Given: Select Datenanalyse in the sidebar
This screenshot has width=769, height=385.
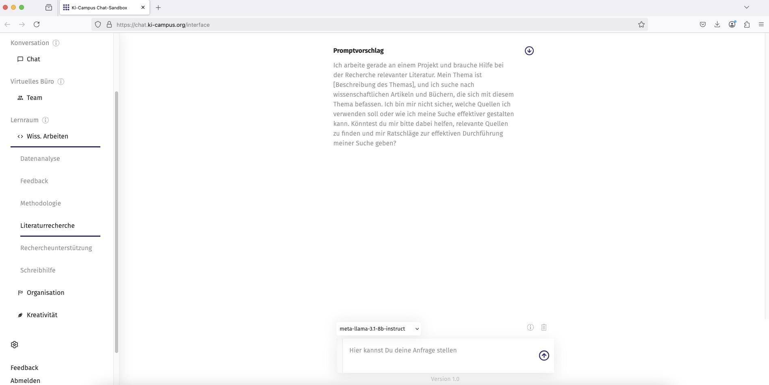Looking at the screenshot, I should click(x=40, y=159).
